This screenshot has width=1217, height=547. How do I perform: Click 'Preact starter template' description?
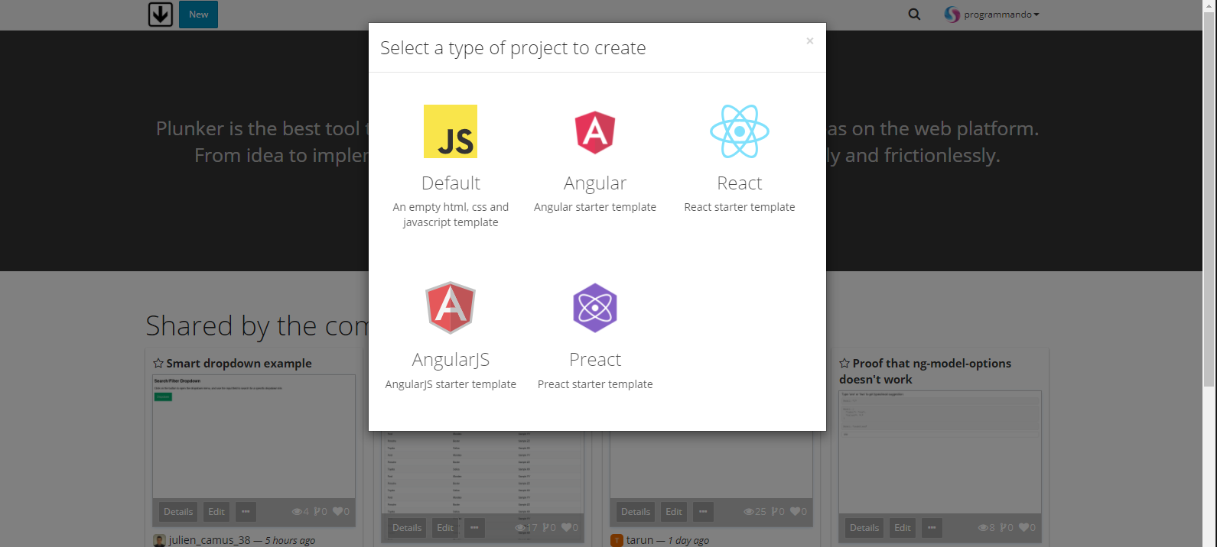click(595, 384)
